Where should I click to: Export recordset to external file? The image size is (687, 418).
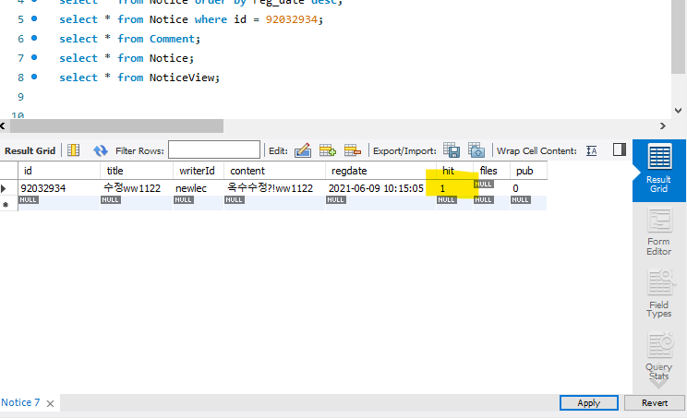[x=452, y=150]
